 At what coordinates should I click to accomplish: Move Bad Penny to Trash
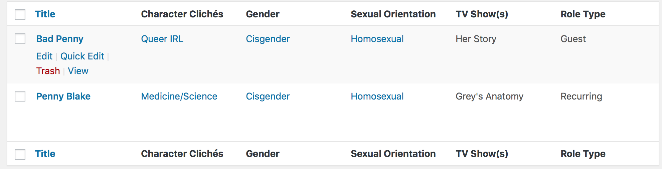48,71
